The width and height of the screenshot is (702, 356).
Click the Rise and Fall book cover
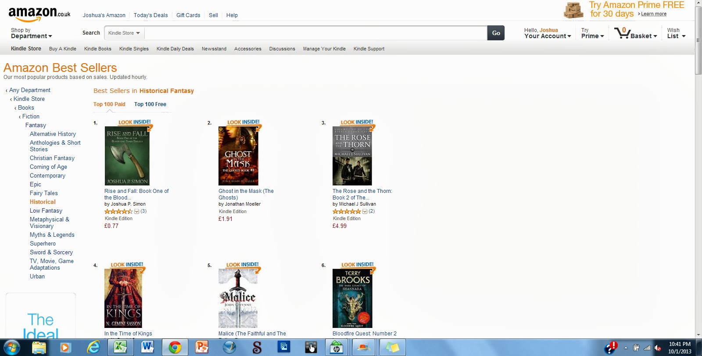[127, 156]
